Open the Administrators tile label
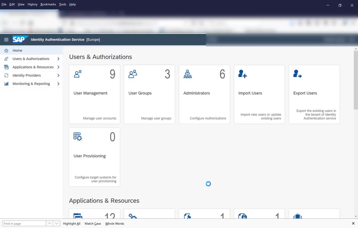 click(x=197, y=93)
